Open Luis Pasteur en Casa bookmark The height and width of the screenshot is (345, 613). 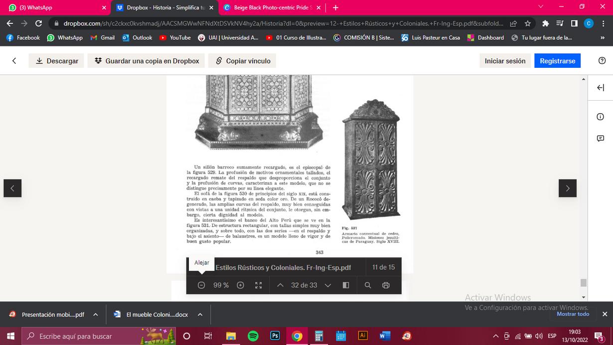[431, 37]
